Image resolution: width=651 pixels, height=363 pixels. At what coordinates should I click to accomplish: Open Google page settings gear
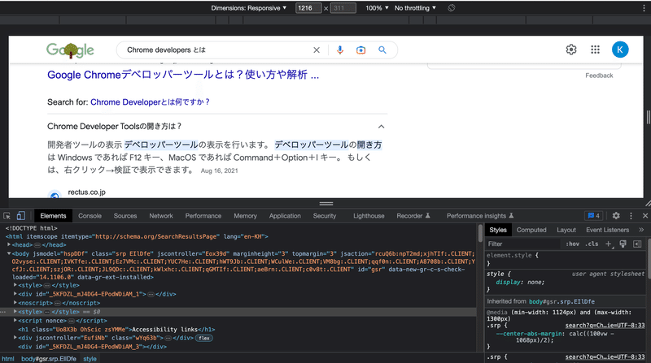click(571, 50)
